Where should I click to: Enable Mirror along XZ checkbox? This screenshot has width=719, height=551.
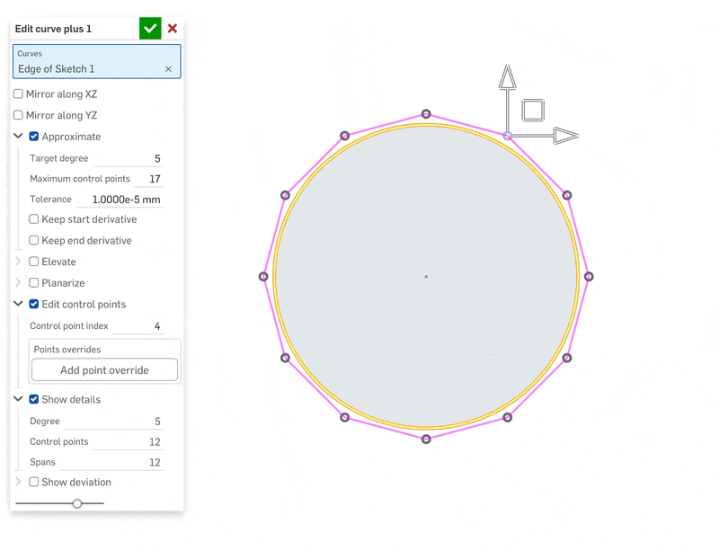pyautogui.click(x=18, y=94)
